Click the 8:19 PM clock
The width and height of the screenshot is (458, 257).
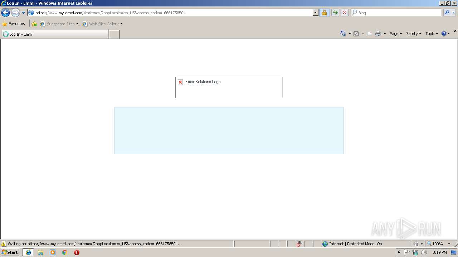tap(439, 252)
